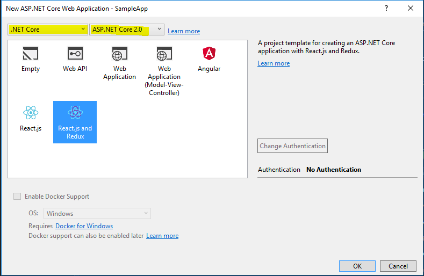This screenshot has width=424, height=276.
Task: Select Web Application (Model-View-Controller) template icon
Action: 164,54
